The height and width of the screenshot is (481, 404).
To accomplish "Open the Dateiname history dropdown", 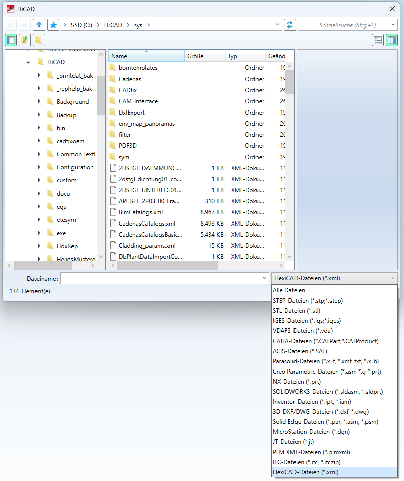I will pyautogui.click(x=264, y=278).
